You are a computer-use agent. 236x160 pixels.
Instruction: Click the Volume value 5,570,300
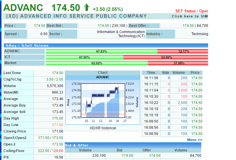[x=55, y=86]
